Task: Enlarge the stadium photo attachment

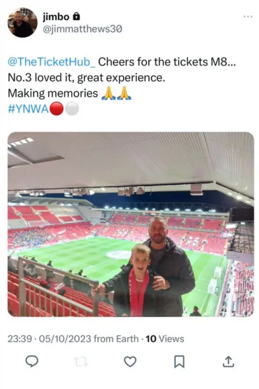Action: (x=131, y=224)
